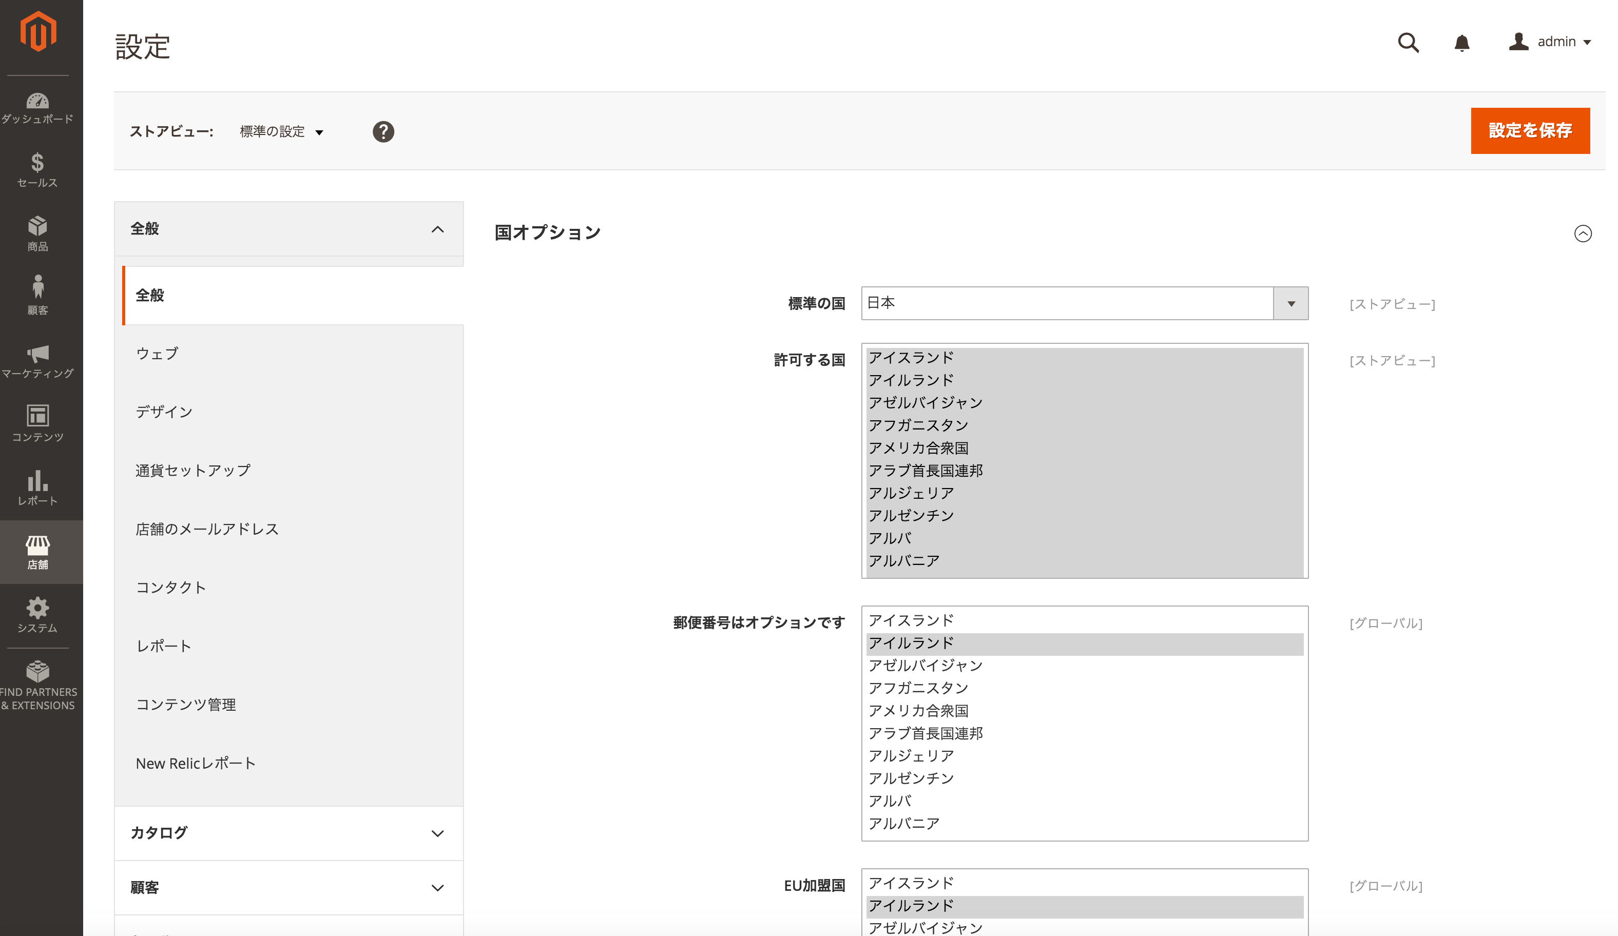The width and height of the screenshot is (1618, 936).
Task: Select the コンテンツ管理 tab
Action: tap(293, 705)
